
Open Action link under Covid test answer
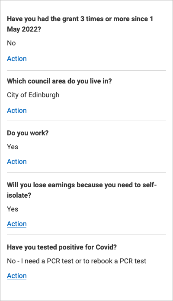tap(17, 275)
